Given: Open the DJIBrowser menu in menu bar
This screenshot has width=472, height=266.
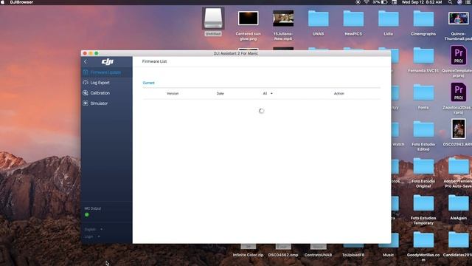Looking at the screenshot, I should [x=21, y=2].
